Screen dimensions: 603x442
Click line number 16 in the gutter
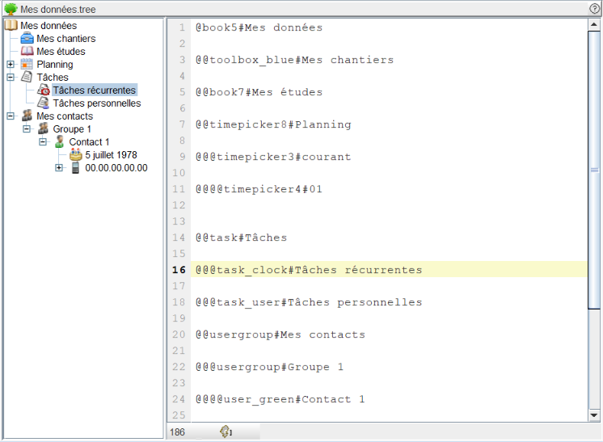[179, 269]
